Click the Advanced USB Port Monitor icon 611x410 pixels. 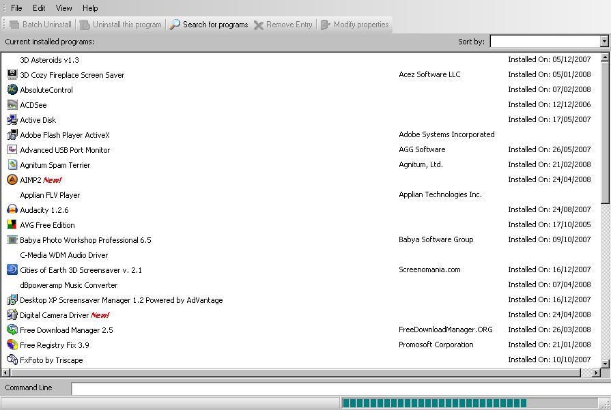pyautogui.click(x=12, y=149)
